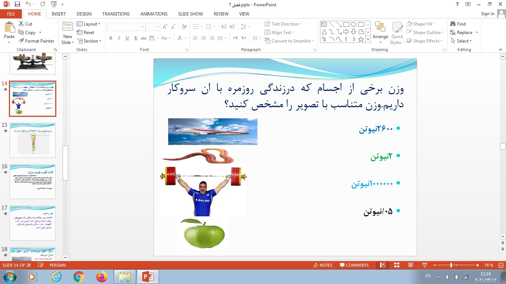The width and height of the screenshot is (506, 284).
Task: Toggle Normal view in status bar
Action: 383,265
